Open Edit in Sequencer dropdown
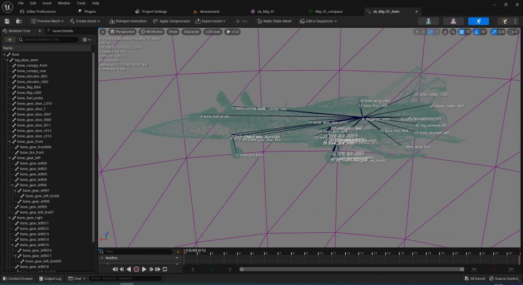This screenshot has width=523, height=285. 318,21
